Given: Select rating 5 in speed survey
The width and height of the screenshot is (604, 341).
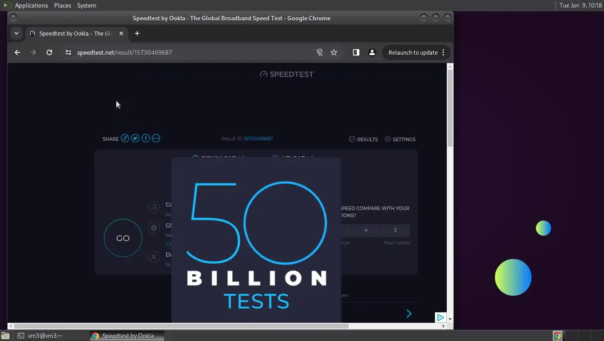Looking at the screenshot, I should pos(395,230).
